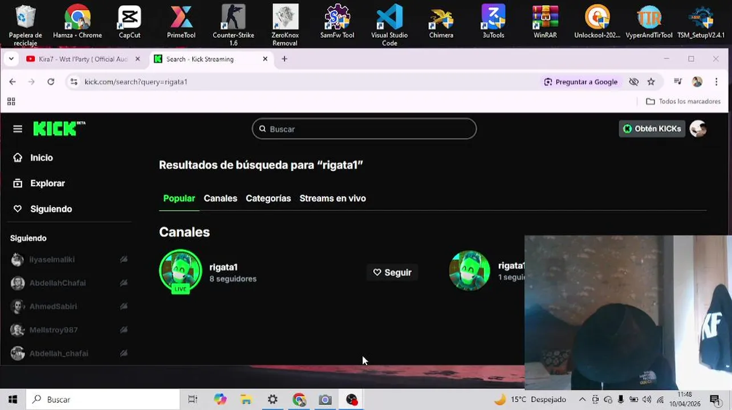
Task: Select the SamFw Tool desktop icon
Action: (x=337, y=23)
